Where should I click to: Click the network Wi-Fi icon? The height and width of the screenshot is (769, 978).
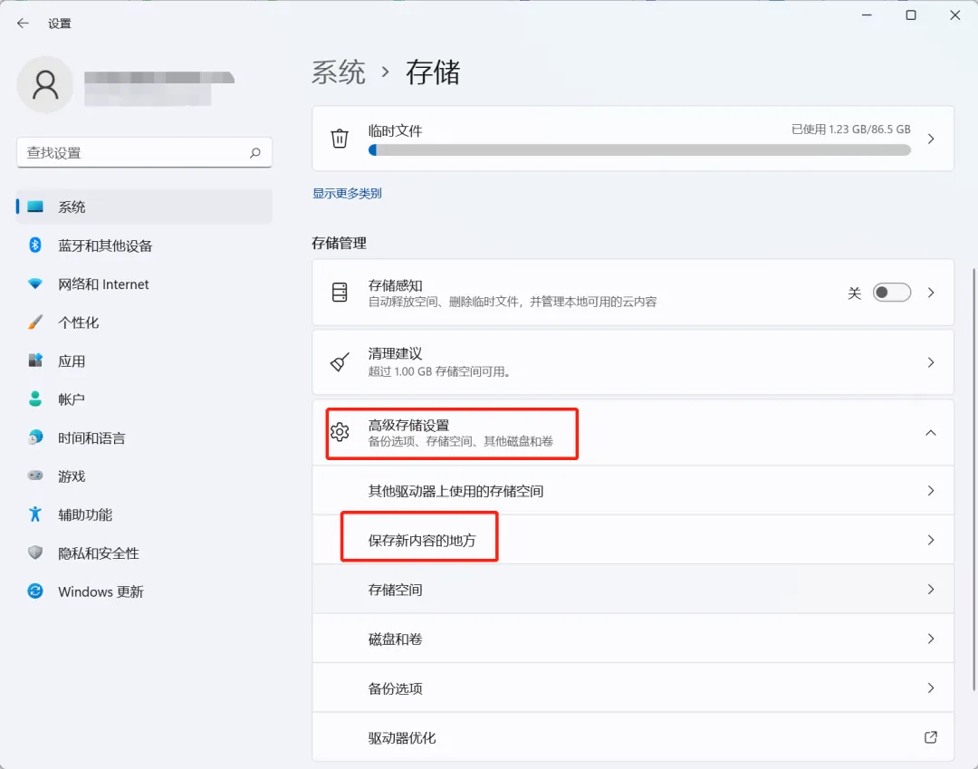tap(35, 284)
